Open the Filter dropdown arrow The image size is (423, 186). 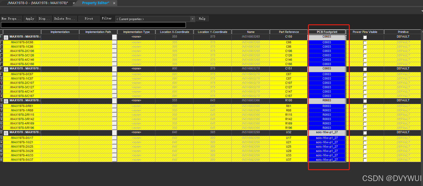pos(193,19)
